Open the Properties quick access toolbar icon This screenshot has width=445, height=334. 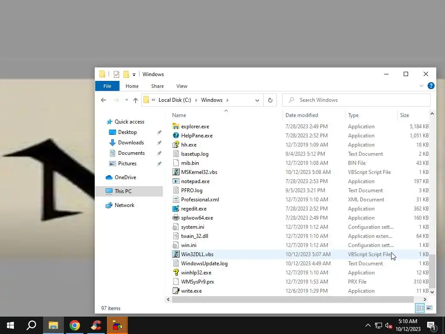pos(116,74)
